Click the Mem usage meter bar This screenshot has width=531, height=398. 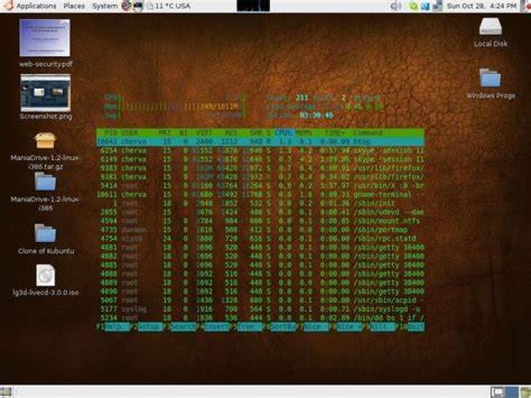pyautogui.click(x=175, y=107)
